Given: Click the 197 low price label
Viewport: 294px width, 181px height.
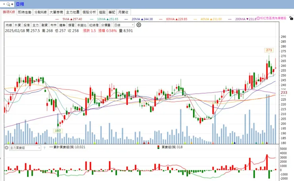Looking at the screenshot, I should [x=58, y=131].
